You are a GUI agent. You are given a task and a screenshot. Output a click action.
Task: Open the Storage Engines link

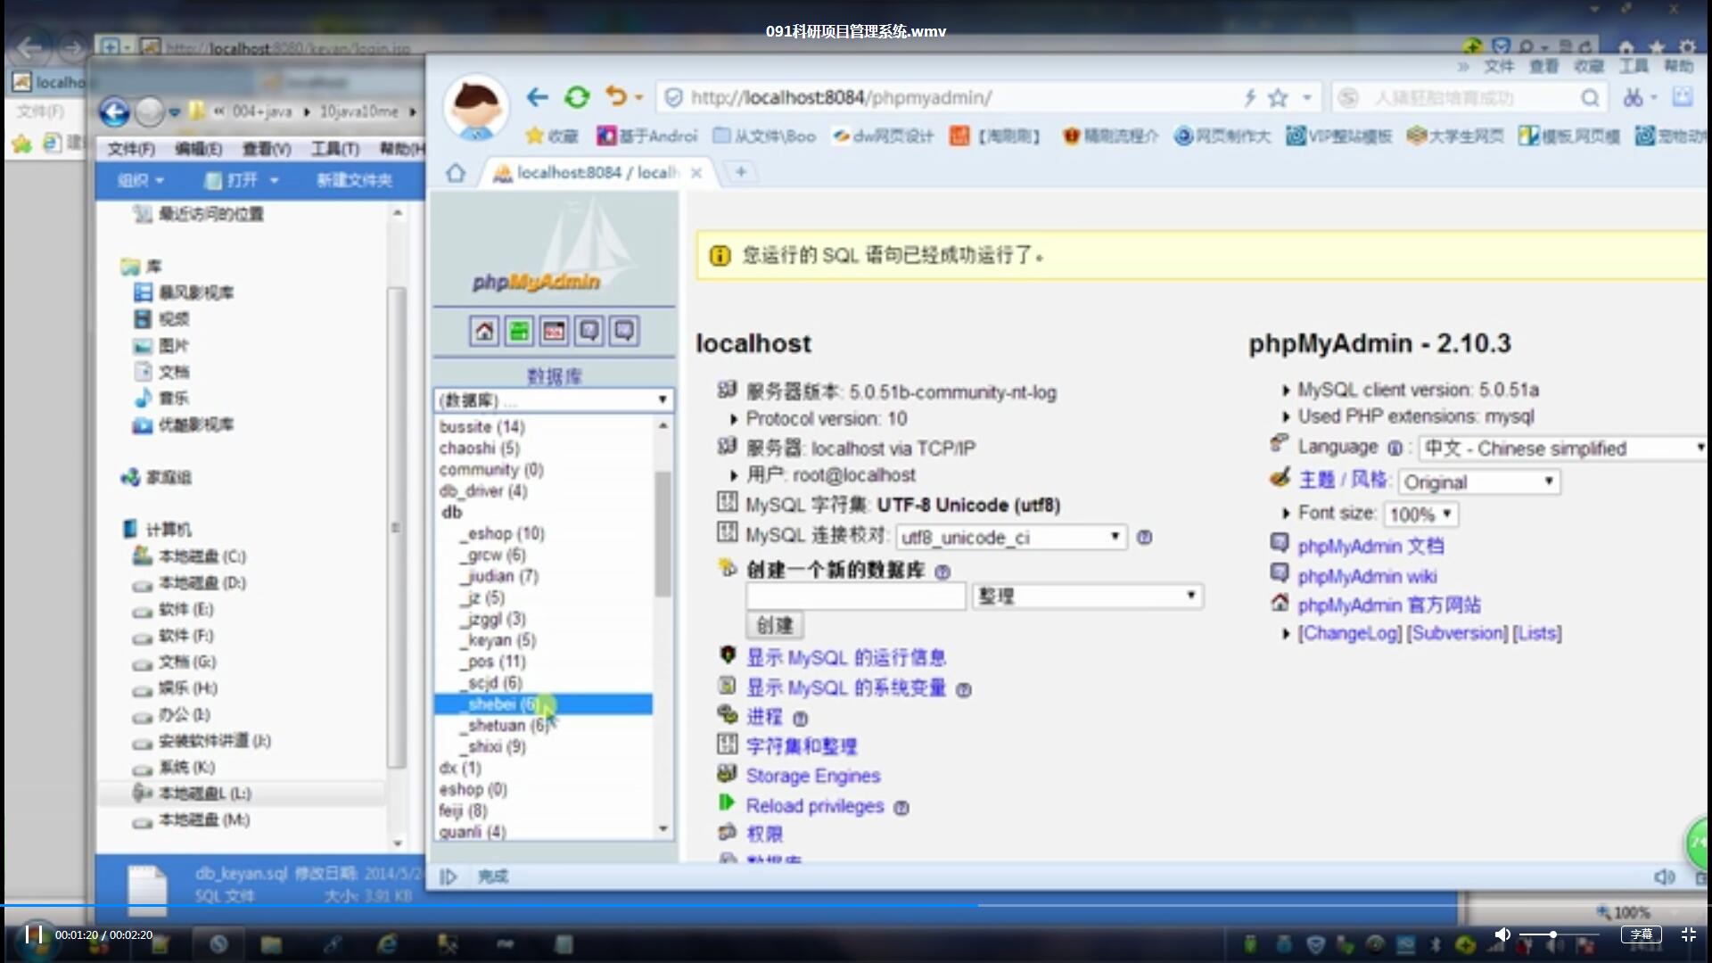tap(812, 776)
